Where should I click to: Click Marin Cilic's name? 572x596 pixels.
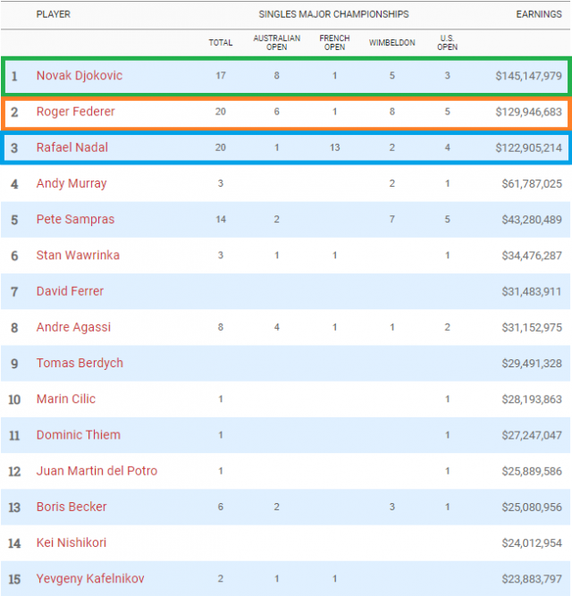pos(66,399)
